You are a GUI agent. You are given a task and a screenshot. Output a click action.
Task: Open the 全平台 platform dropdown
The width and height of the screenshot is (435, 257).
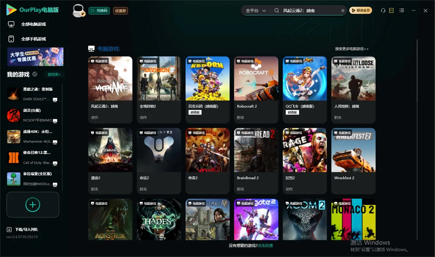255,10
